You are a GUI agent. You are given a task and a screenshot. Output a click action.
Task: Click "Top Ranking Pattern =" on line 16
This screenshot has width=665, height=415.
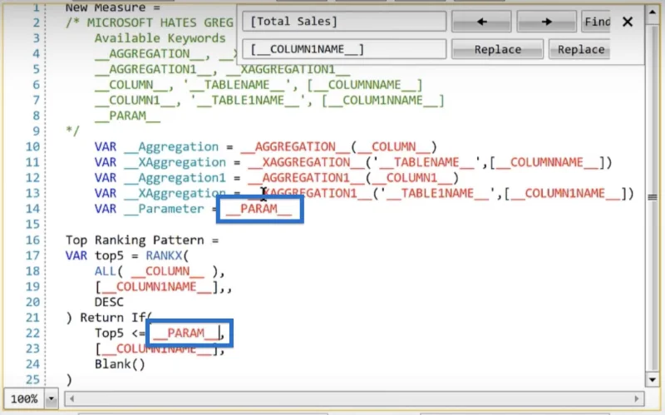pyautogui.click(x=142, y=240)
